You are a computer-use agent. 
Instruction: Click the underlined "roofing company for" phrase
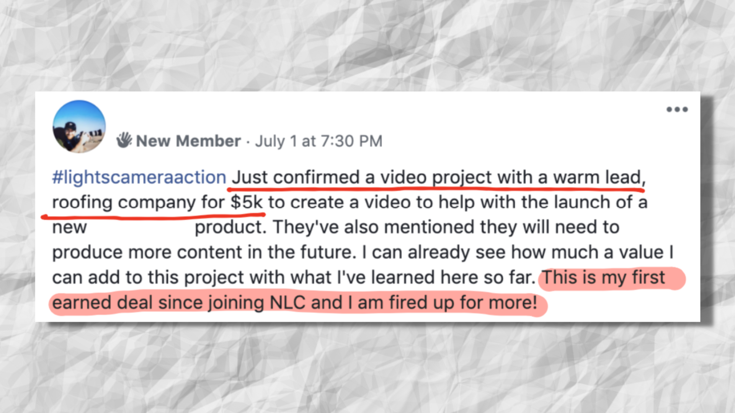coord(138,202)
